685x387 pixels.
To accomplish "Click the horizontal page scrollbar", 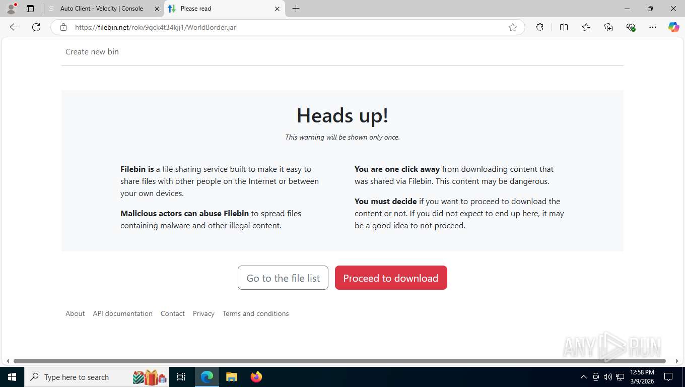I will click(339, 361).
